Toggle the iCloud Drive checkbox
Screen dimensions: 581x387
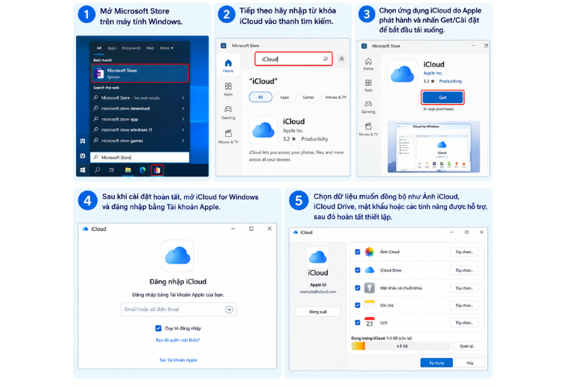(x=358, y=270)
